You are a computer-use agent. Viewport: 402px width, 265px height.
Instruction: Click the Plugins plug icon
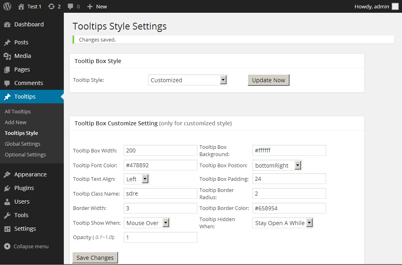click(x=7, y=188)
